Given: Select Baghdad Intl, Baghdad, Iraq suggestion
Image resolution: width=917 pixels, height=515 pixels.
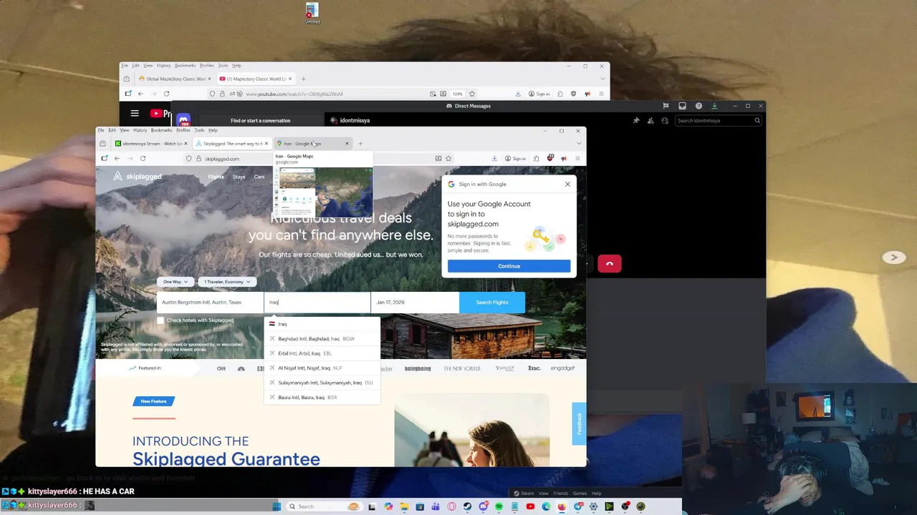Looking at the screenshot, I should click(322, 339).
